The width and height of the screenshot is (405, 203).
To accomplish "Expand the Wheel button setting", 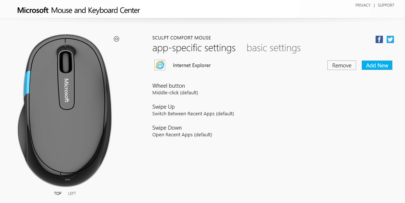I will click(168, 86).
